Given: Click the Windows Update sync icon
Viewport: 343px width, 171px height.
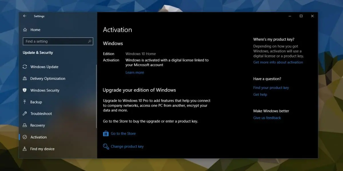Looking at the screenshot, I should click(25, 67).
